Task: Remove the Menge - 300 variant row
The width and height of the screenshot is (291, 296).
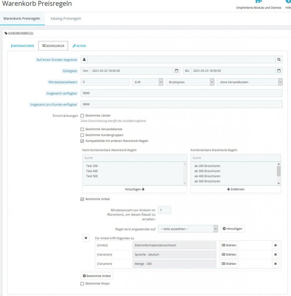Action: click(x=276, y=264)
